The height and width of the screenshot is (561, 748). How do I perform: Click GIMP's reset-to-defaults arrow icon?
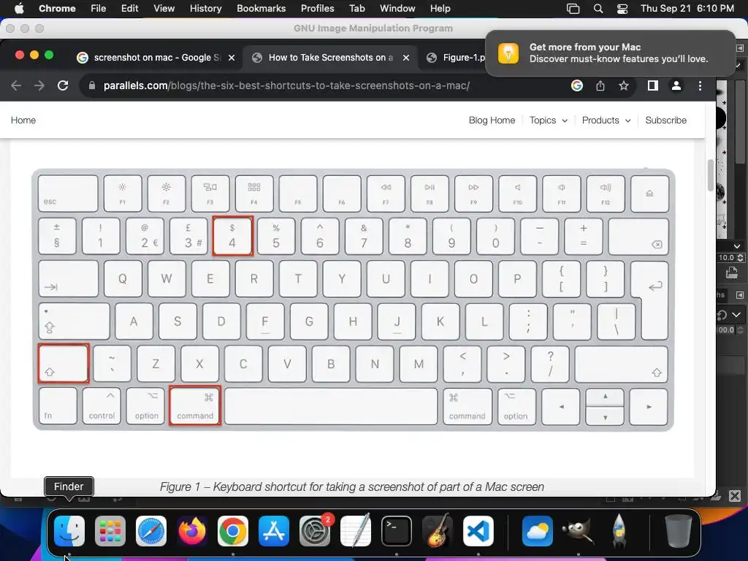point(722,315)
